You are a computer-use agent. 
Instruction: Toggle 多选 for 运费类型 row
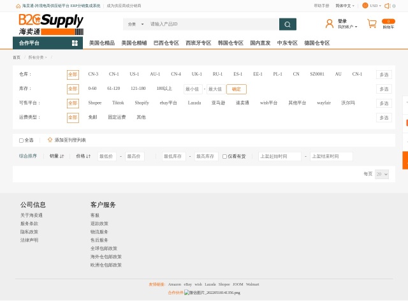pos(384,117)
